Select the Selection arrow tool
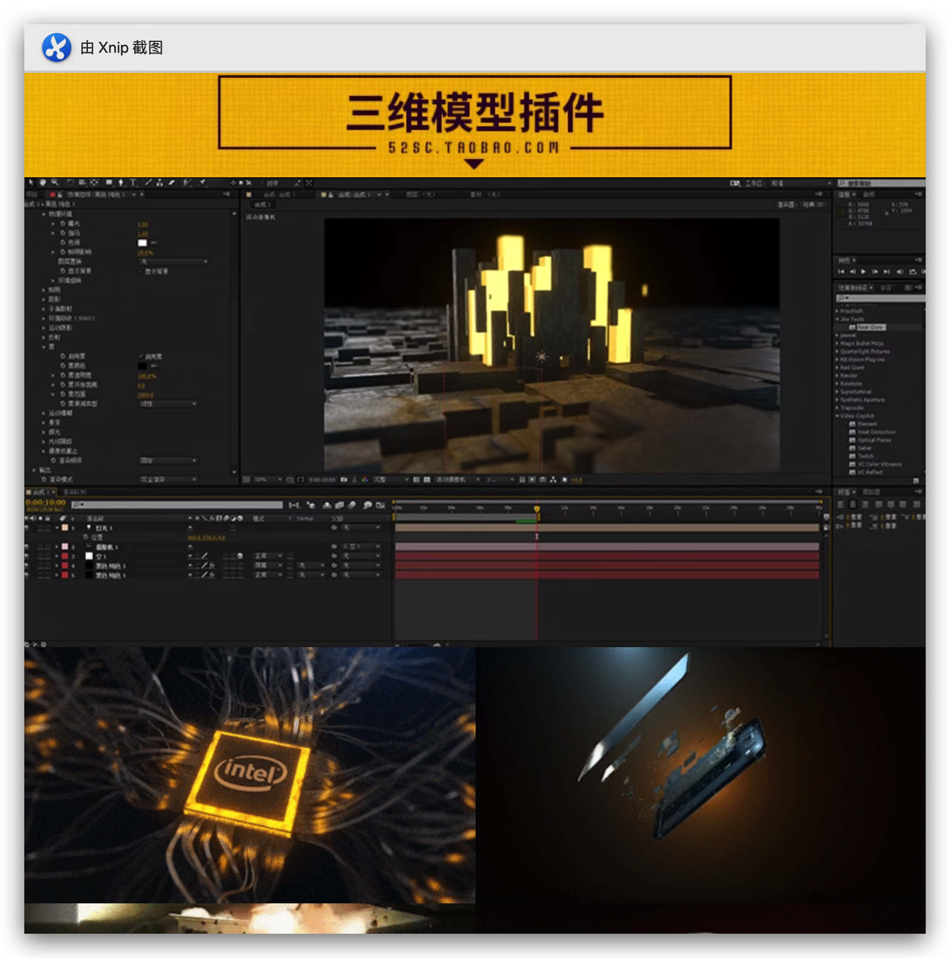 click(31, 183)
